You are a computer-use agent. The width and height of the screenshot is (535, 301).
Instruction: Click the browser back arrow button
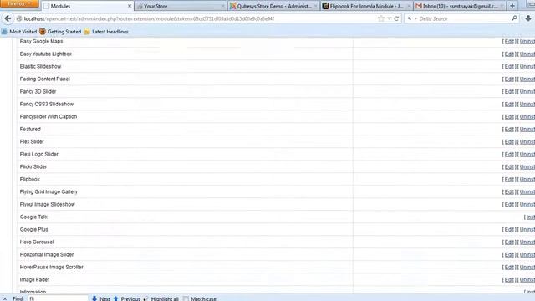pyautogui.click(x=8, y=18)
